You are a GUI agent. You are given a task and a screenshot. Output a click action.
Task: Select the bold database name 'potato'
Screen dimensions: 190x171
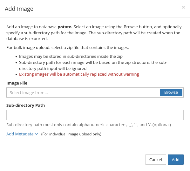click(x=64, y=27)
